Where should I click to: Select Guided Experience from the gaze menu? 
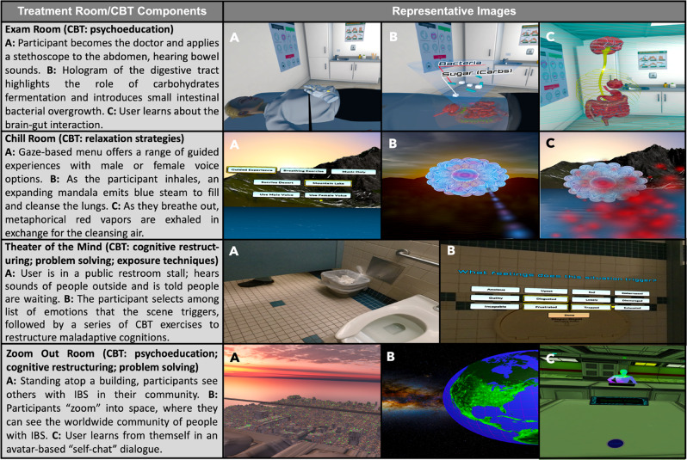click(x=253, y=169)
